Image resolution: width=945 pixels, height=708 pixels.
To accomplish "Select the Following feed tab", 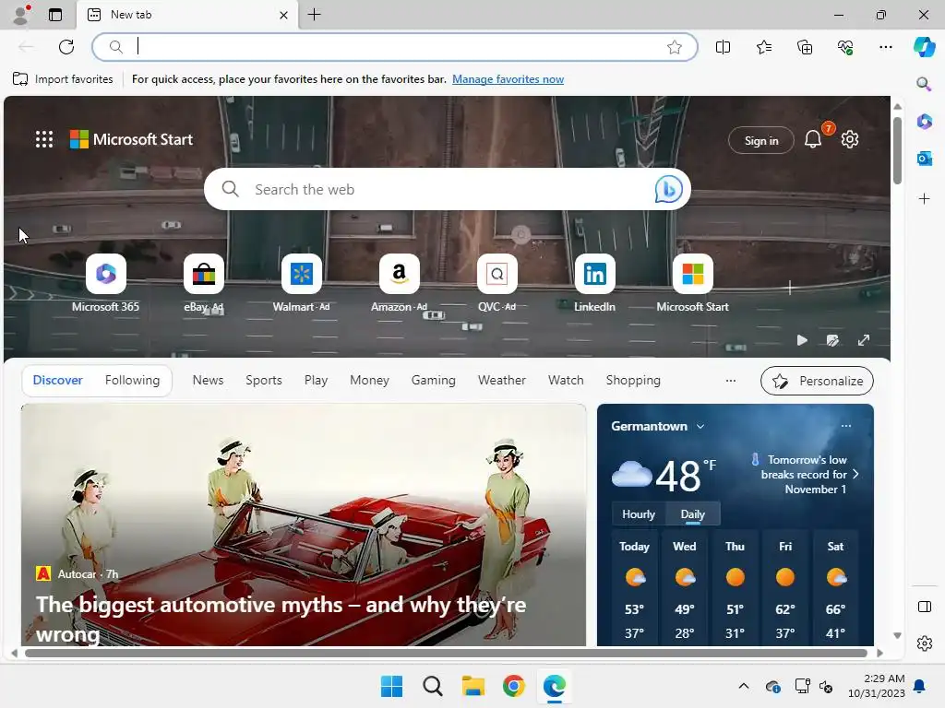I will [x=133, y=381].
